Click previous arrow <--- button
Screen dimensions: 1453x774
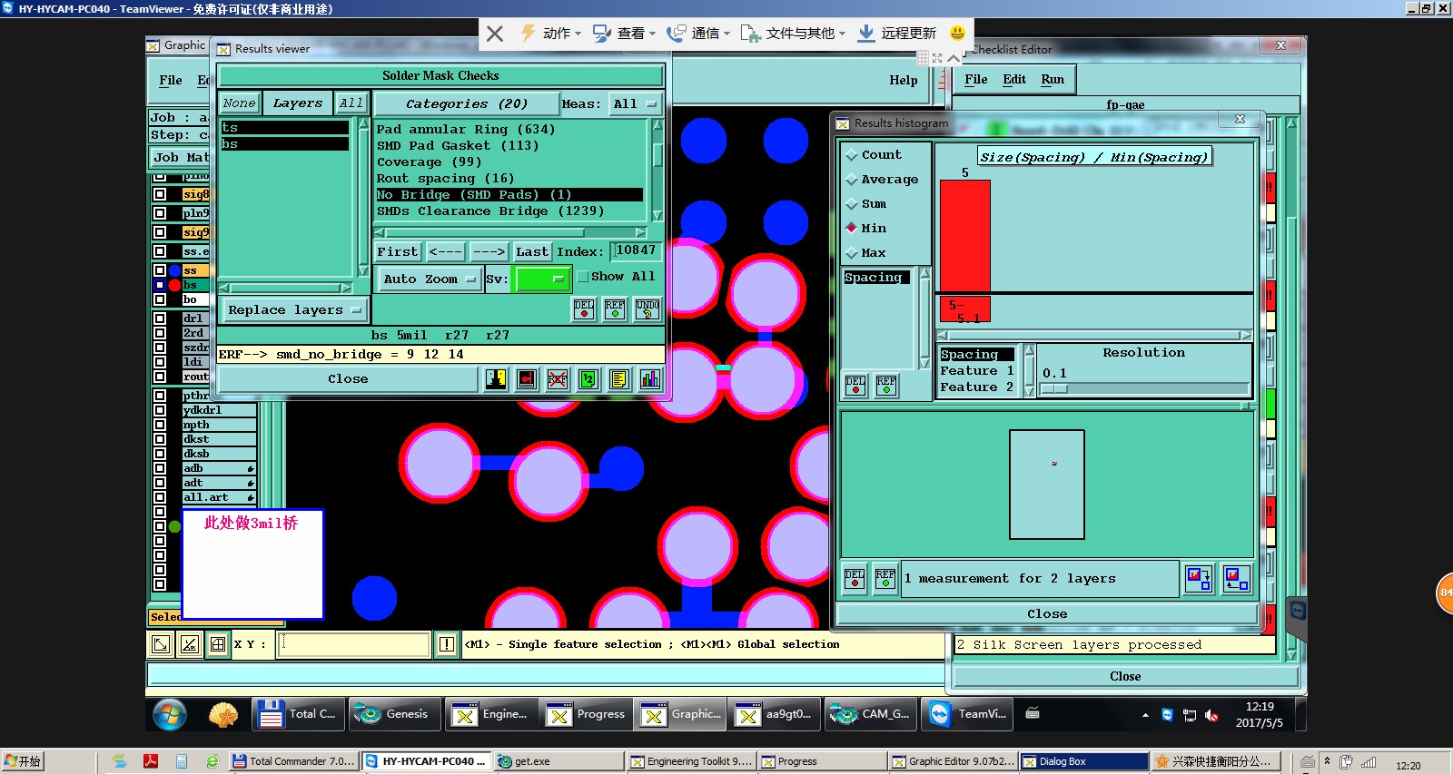[x=445, y=252]
